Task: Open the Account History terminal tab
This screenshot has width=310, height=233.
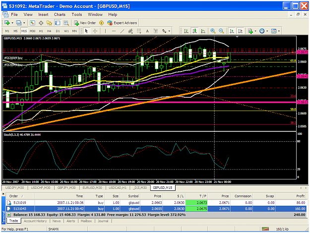Action: coord(35,221)
